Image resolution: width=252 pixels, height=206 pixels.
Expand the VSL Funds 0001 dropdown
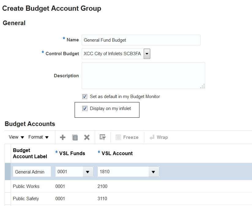coord(87,172)
